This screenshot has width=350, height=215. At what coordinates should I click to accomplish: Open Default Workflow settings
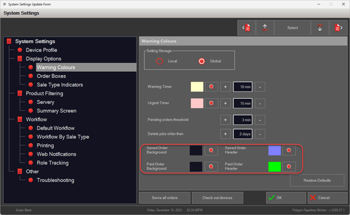click(56, 128)
